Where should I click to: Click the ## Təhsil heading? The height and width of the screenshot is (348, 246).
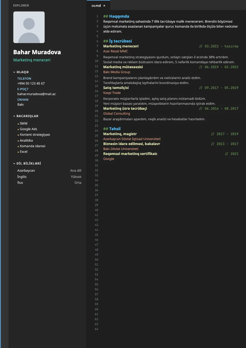point(112,129)
